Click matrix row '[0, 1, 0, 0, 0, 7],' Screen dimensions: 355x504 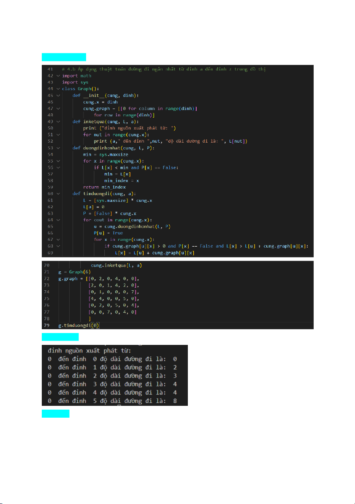click(114, 292)
